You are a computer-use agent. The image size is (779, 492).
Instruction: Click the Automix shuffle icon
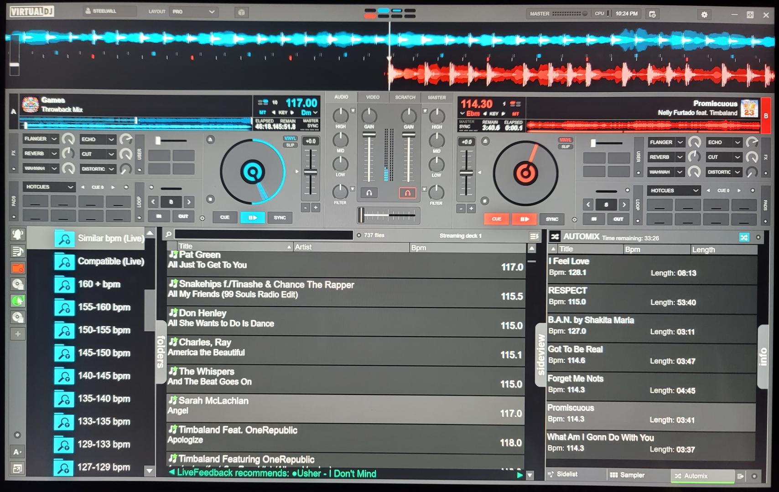tap(555, 236)
